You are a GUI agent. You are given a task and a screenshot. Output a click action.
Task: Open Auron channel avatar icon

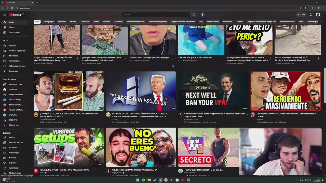[36, 171]
